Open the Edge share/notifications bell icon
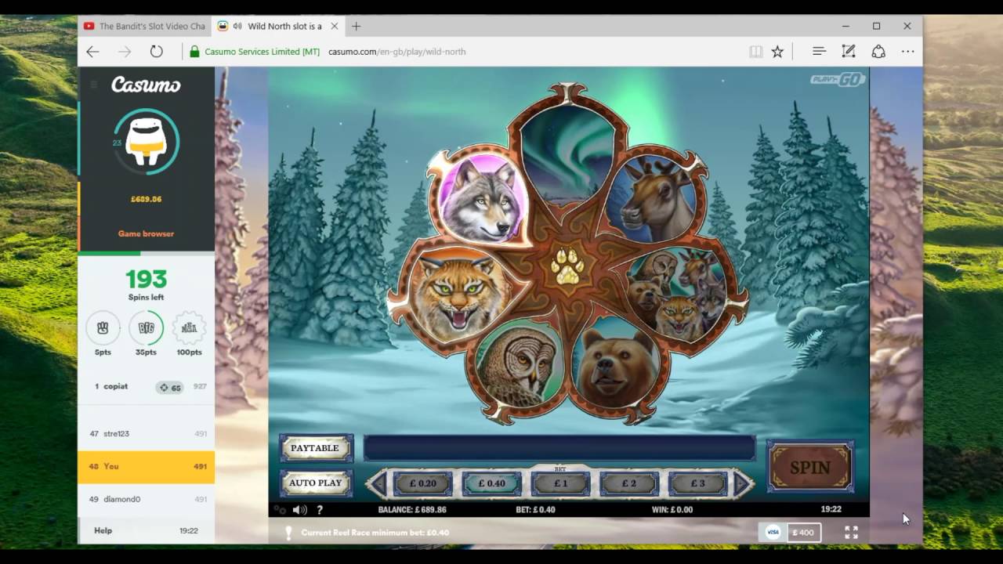This screenshot has width=1003, height=564. 878,51
